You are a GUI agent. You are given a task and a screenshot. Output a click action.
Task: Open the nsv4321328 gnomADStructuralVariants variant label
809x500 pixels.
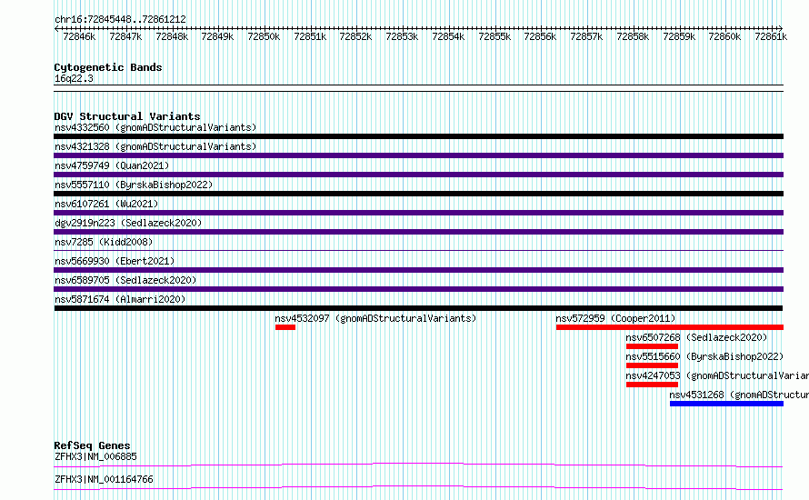(x=155, y=146)
